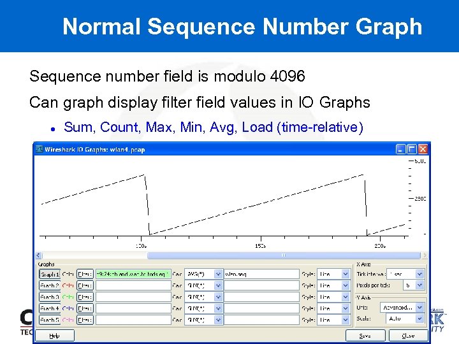Click the "Sequence number field is modulo 4096" text

click(x=167, y=76)
